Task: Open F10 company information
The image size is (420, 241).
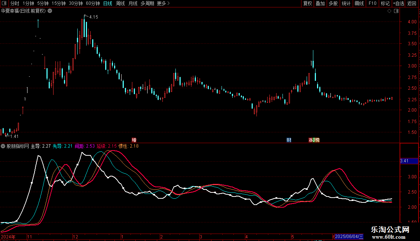Action: tap(372, 3)
